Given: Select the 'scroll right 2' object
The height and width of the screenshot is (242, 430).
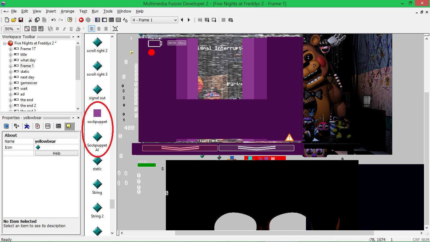Looking at the screenshot, I should click(x=97, y=45).
